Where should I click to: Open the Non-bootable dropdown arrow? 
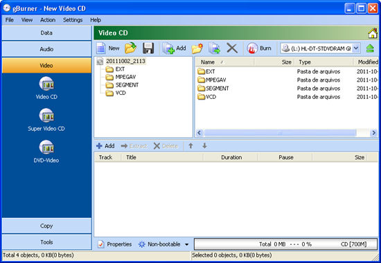(x=186, y=244)
